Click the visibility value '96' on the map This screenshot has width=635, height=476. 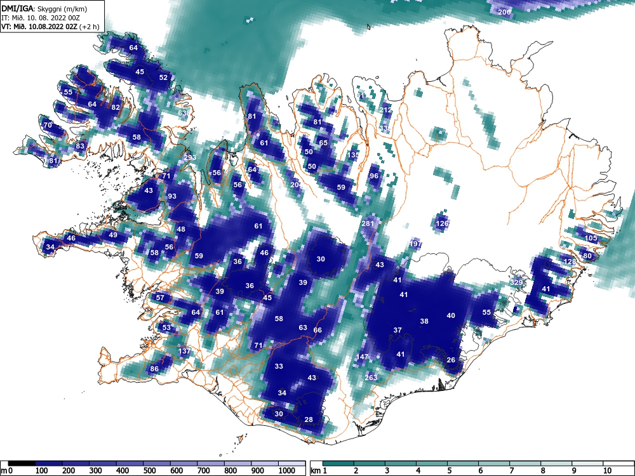click(374, 176)
